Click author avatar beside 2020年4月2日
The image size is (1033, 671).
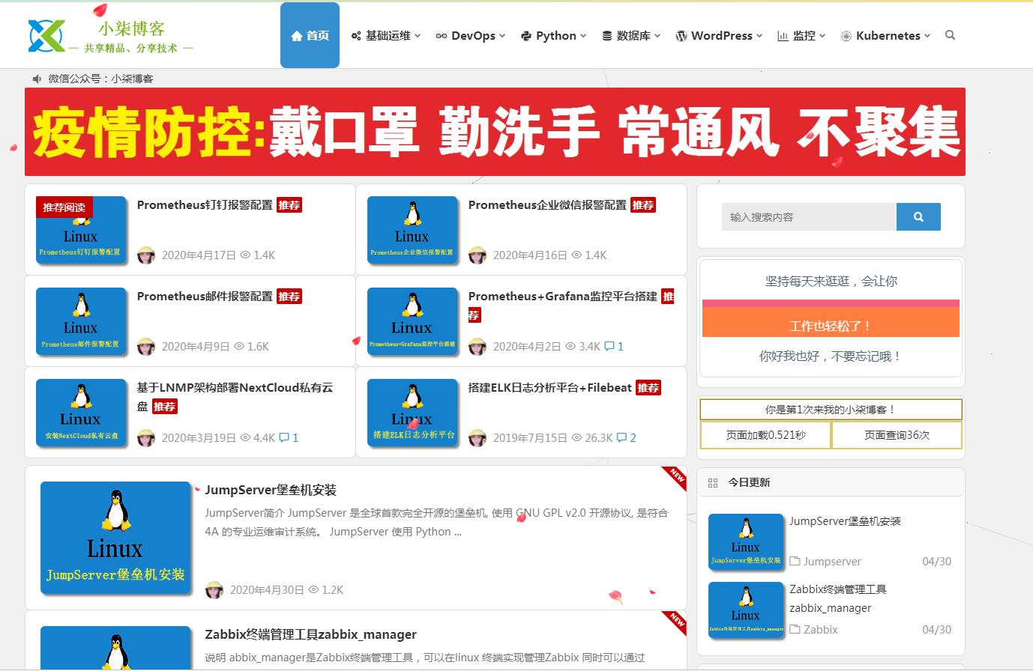point(478,347)
